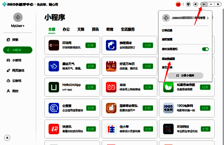Click the HelloUniApp app icon
This screenshot has height=145, width=224.
click(x=54, y=87)
